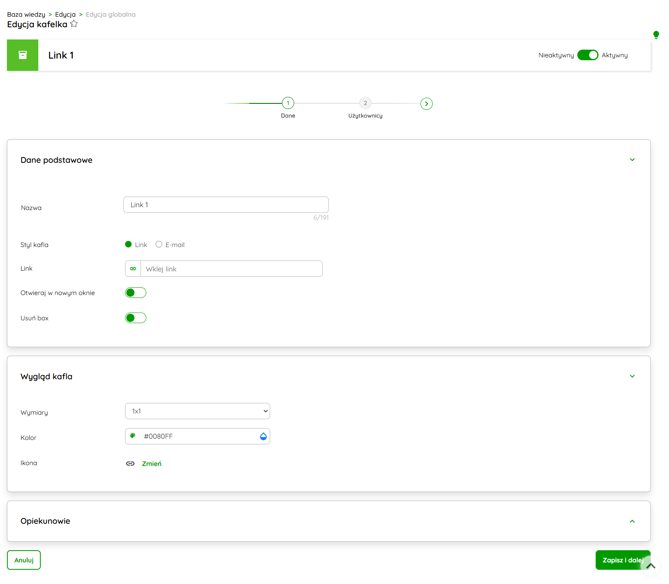Open the blue color drop swatch
Screen dimensions: 669x584
[263, 436]
